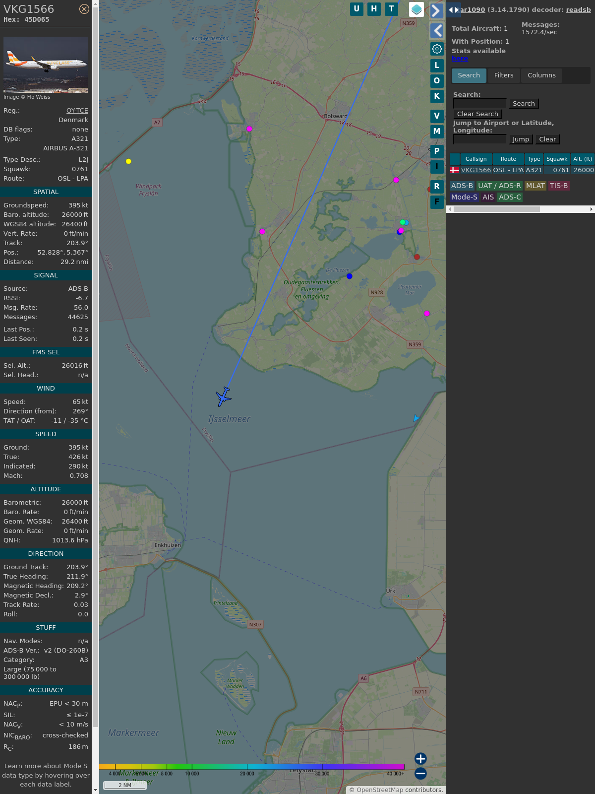Zoom in with the plus button
The image size is (595, 794).
(420, 759)
